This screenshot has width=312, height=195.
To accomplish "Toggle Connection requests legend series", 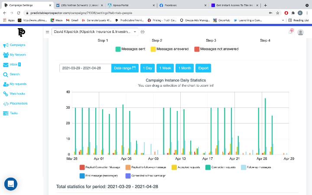I will [x=221, y=167].
